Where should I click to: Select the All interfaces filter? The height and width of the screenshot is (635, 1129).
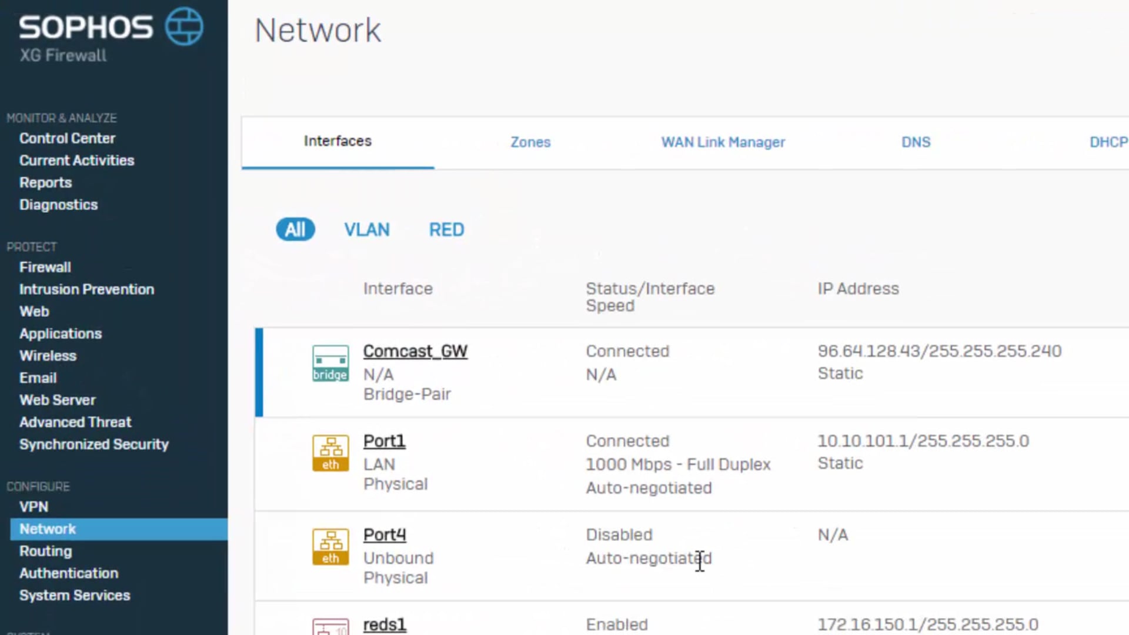pyautogui.click(x=295, y=229)
